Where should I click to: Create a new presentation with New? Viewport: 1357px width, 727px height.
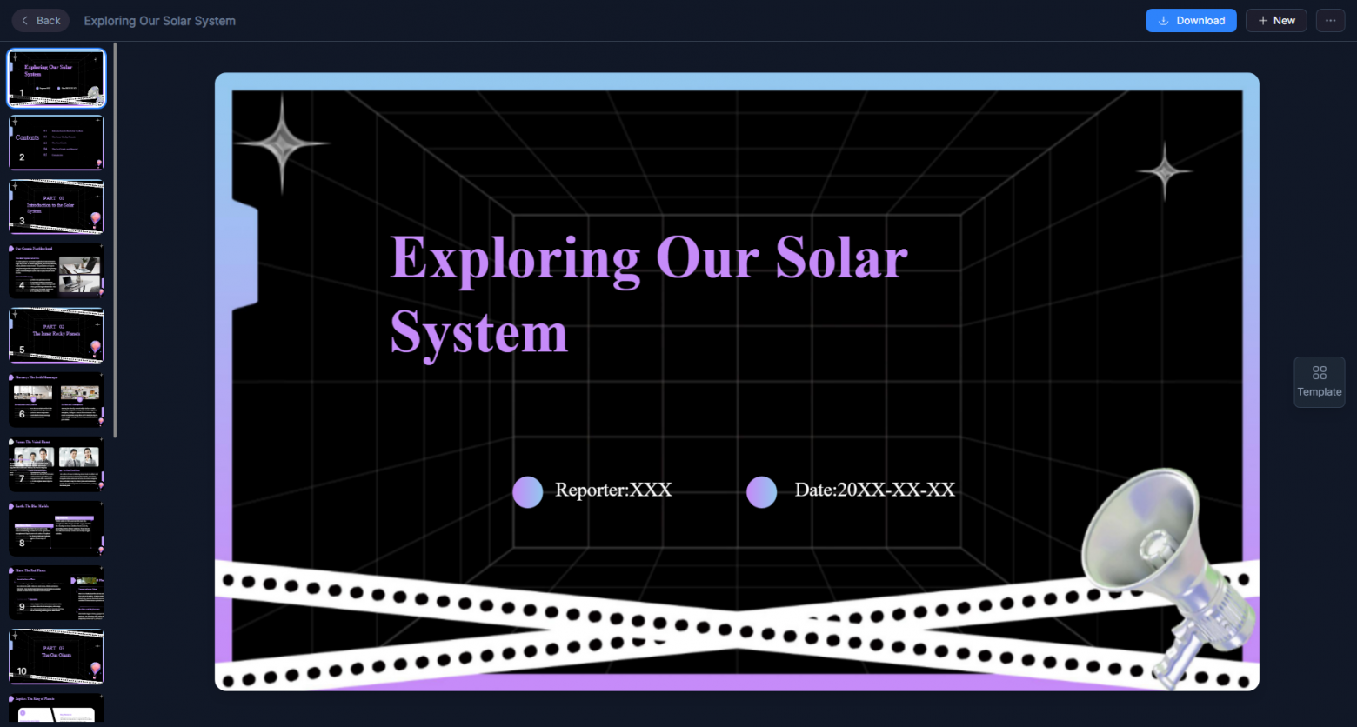[x=1276, y=21]
